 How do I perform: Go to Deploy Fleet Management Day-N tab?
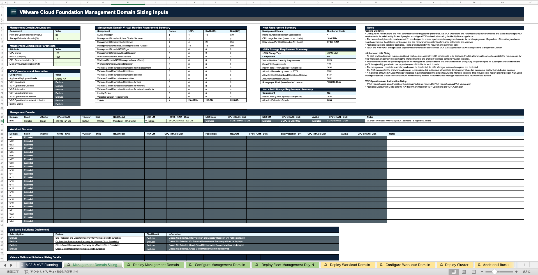click(285, 265)
